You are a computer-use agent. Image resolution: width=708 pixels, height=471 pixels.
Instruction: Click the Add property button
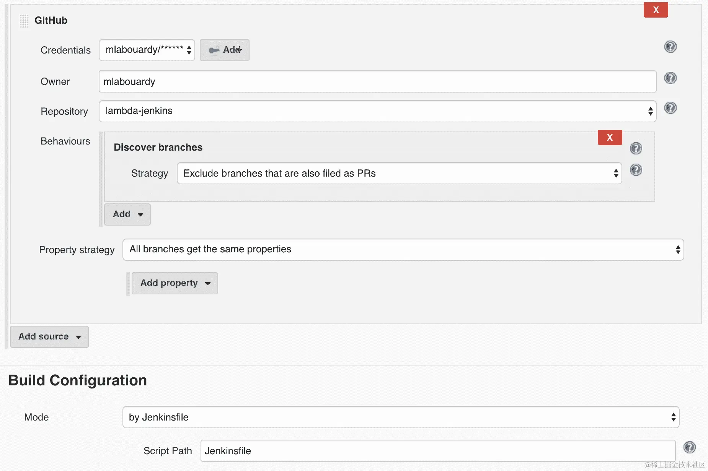point(175,283)
